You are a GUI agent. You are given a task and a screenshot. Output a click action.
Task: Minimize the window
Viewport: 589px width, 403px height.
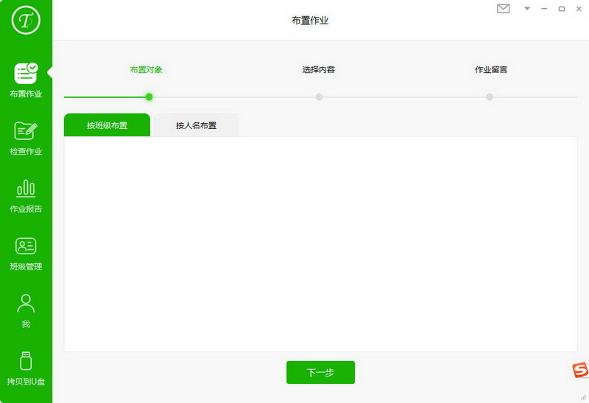point(544,9)
